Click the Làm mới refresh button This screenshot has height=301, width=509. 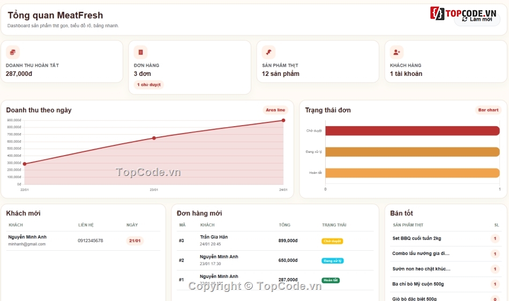tap(477, 19)
